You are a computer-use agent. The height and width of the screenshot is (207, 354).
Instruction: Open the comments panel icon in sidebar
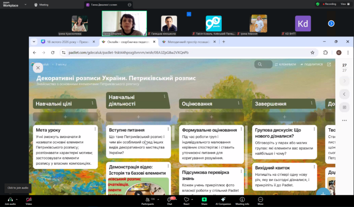coord(344,107)
